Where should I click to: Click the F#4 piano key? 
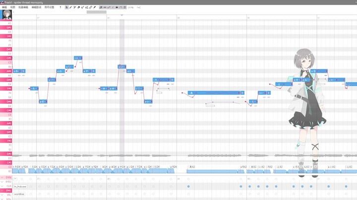tap(6, 88)
